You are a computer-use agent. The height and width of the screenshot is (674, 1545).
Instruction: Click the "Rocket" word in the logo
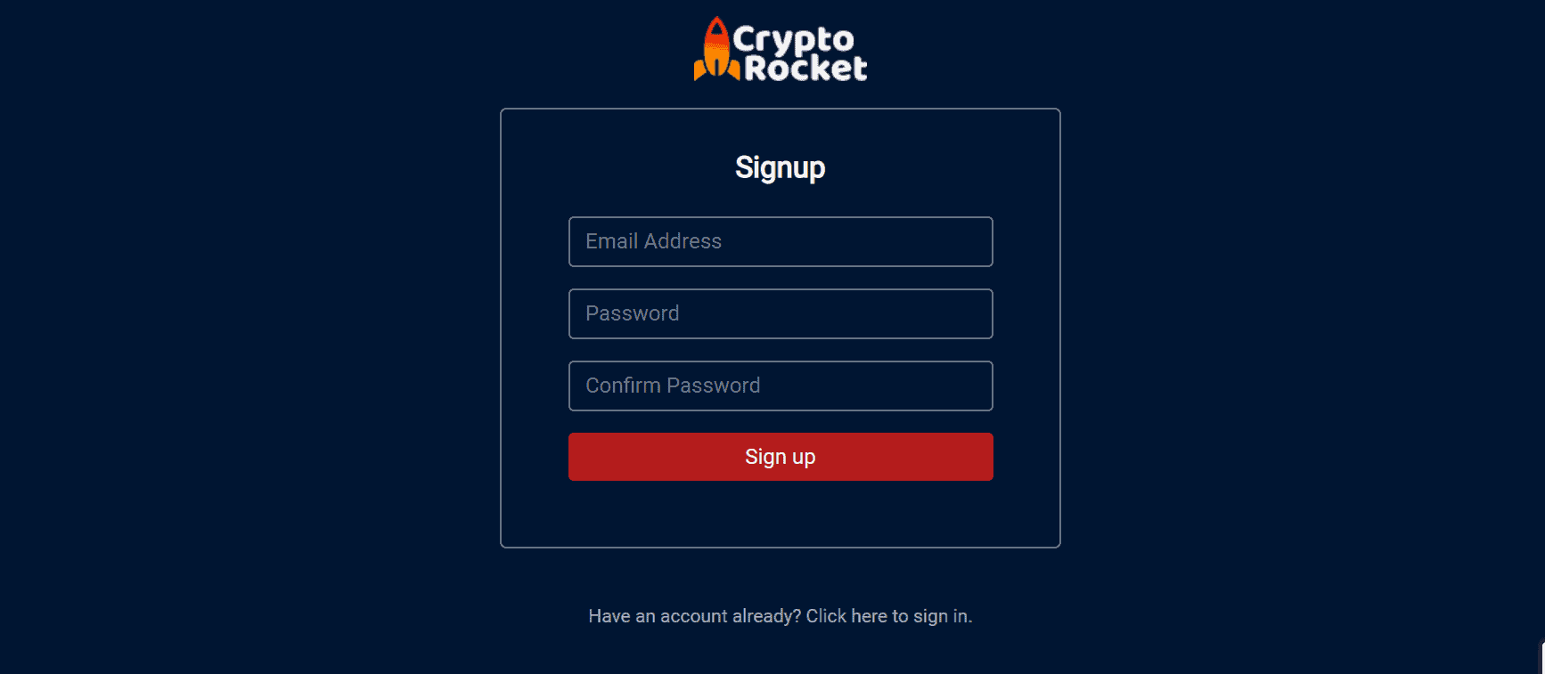805,69
